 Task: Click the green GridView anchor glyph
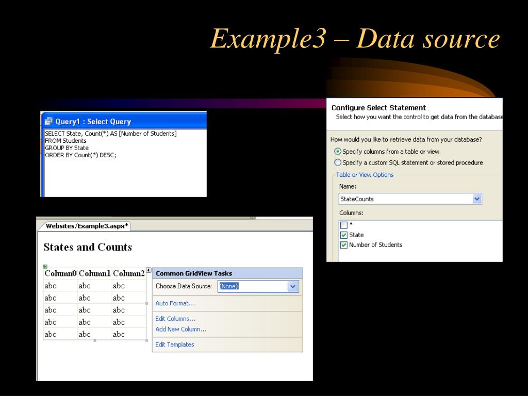pyautogui.click(x=45, y=267)
